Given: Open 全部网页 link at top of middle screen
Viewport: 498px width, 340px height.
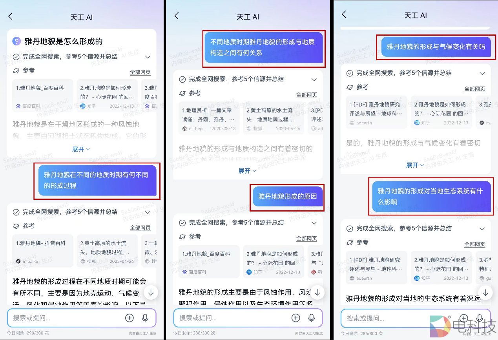Looking at the screenshot, I should 306,95.
